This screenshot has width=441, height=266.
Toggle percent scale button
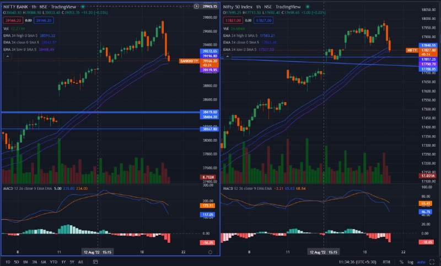tap(401, 262)
